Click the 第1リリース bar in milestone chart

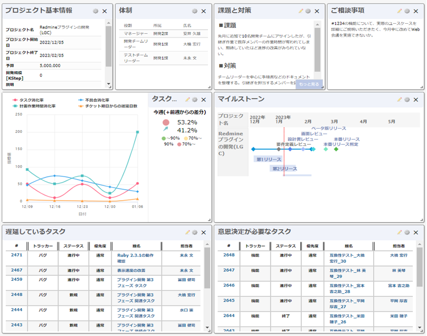[x=268, y=159]
